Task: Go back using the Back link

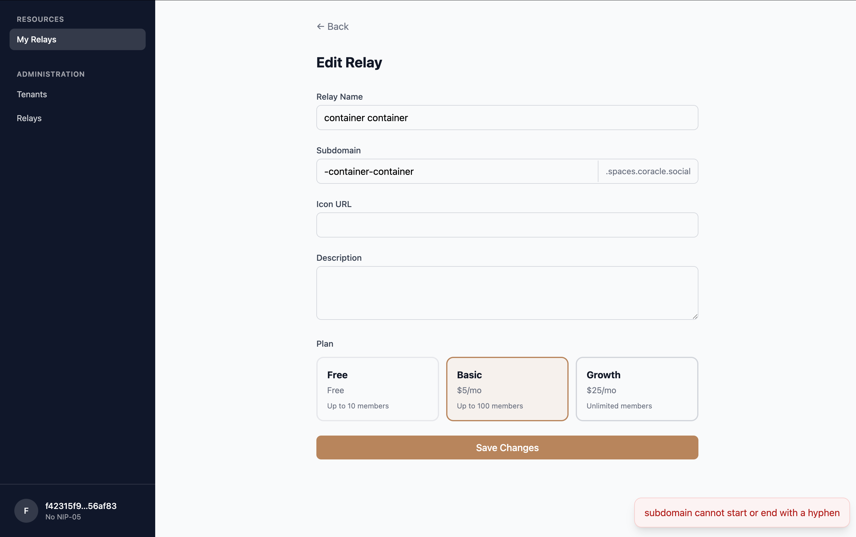Action: [x=332, y=27]
